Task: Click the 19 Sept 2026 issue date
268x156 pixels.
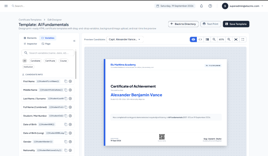Action: click(116, 141)
